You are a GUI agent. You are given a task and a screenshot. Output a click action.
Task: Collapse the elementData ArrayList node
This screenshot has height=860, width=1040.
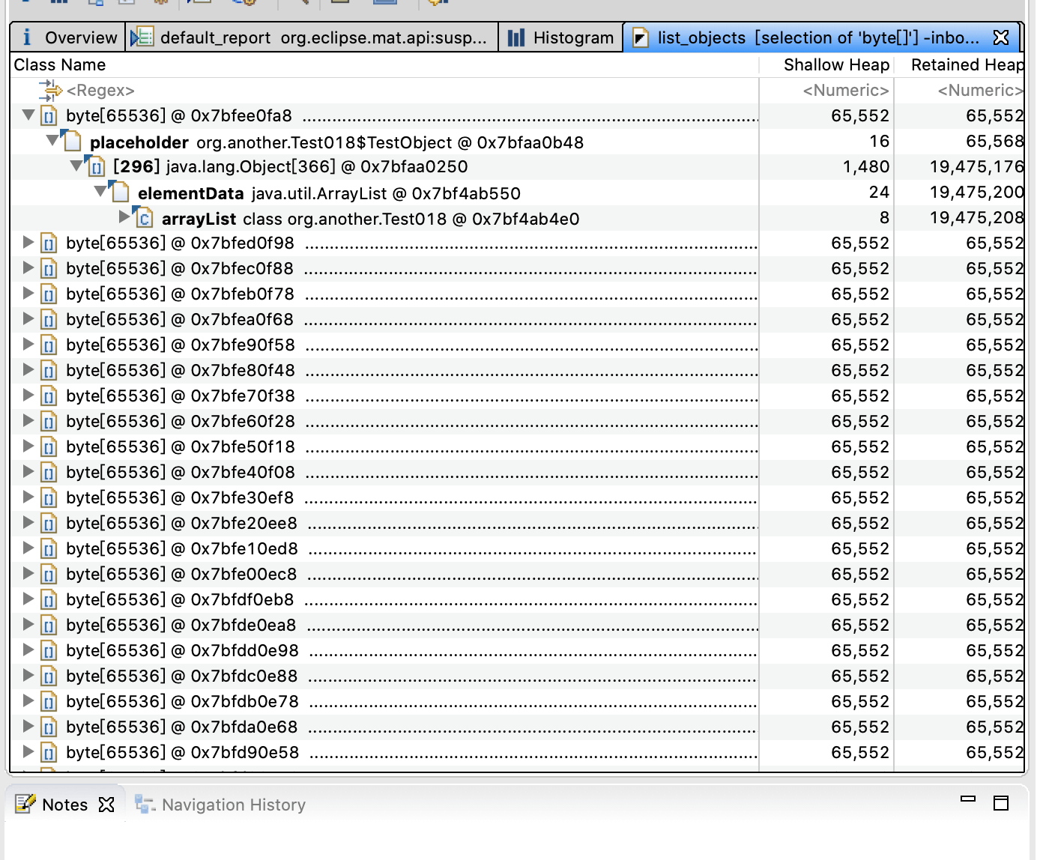point(100,191)
